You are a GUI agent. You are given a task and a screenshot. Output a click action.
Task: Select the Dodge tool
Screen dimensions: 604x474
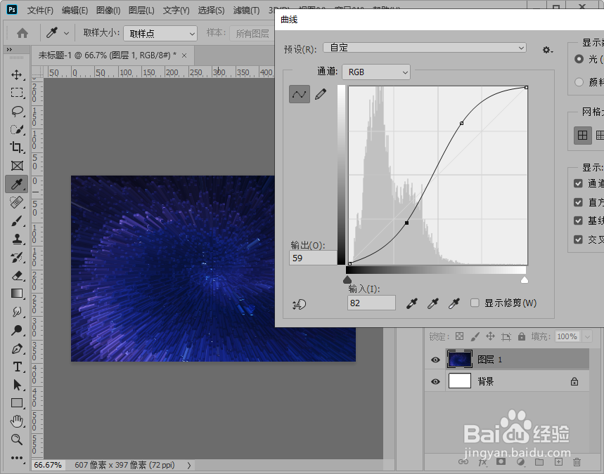(17, 330)
